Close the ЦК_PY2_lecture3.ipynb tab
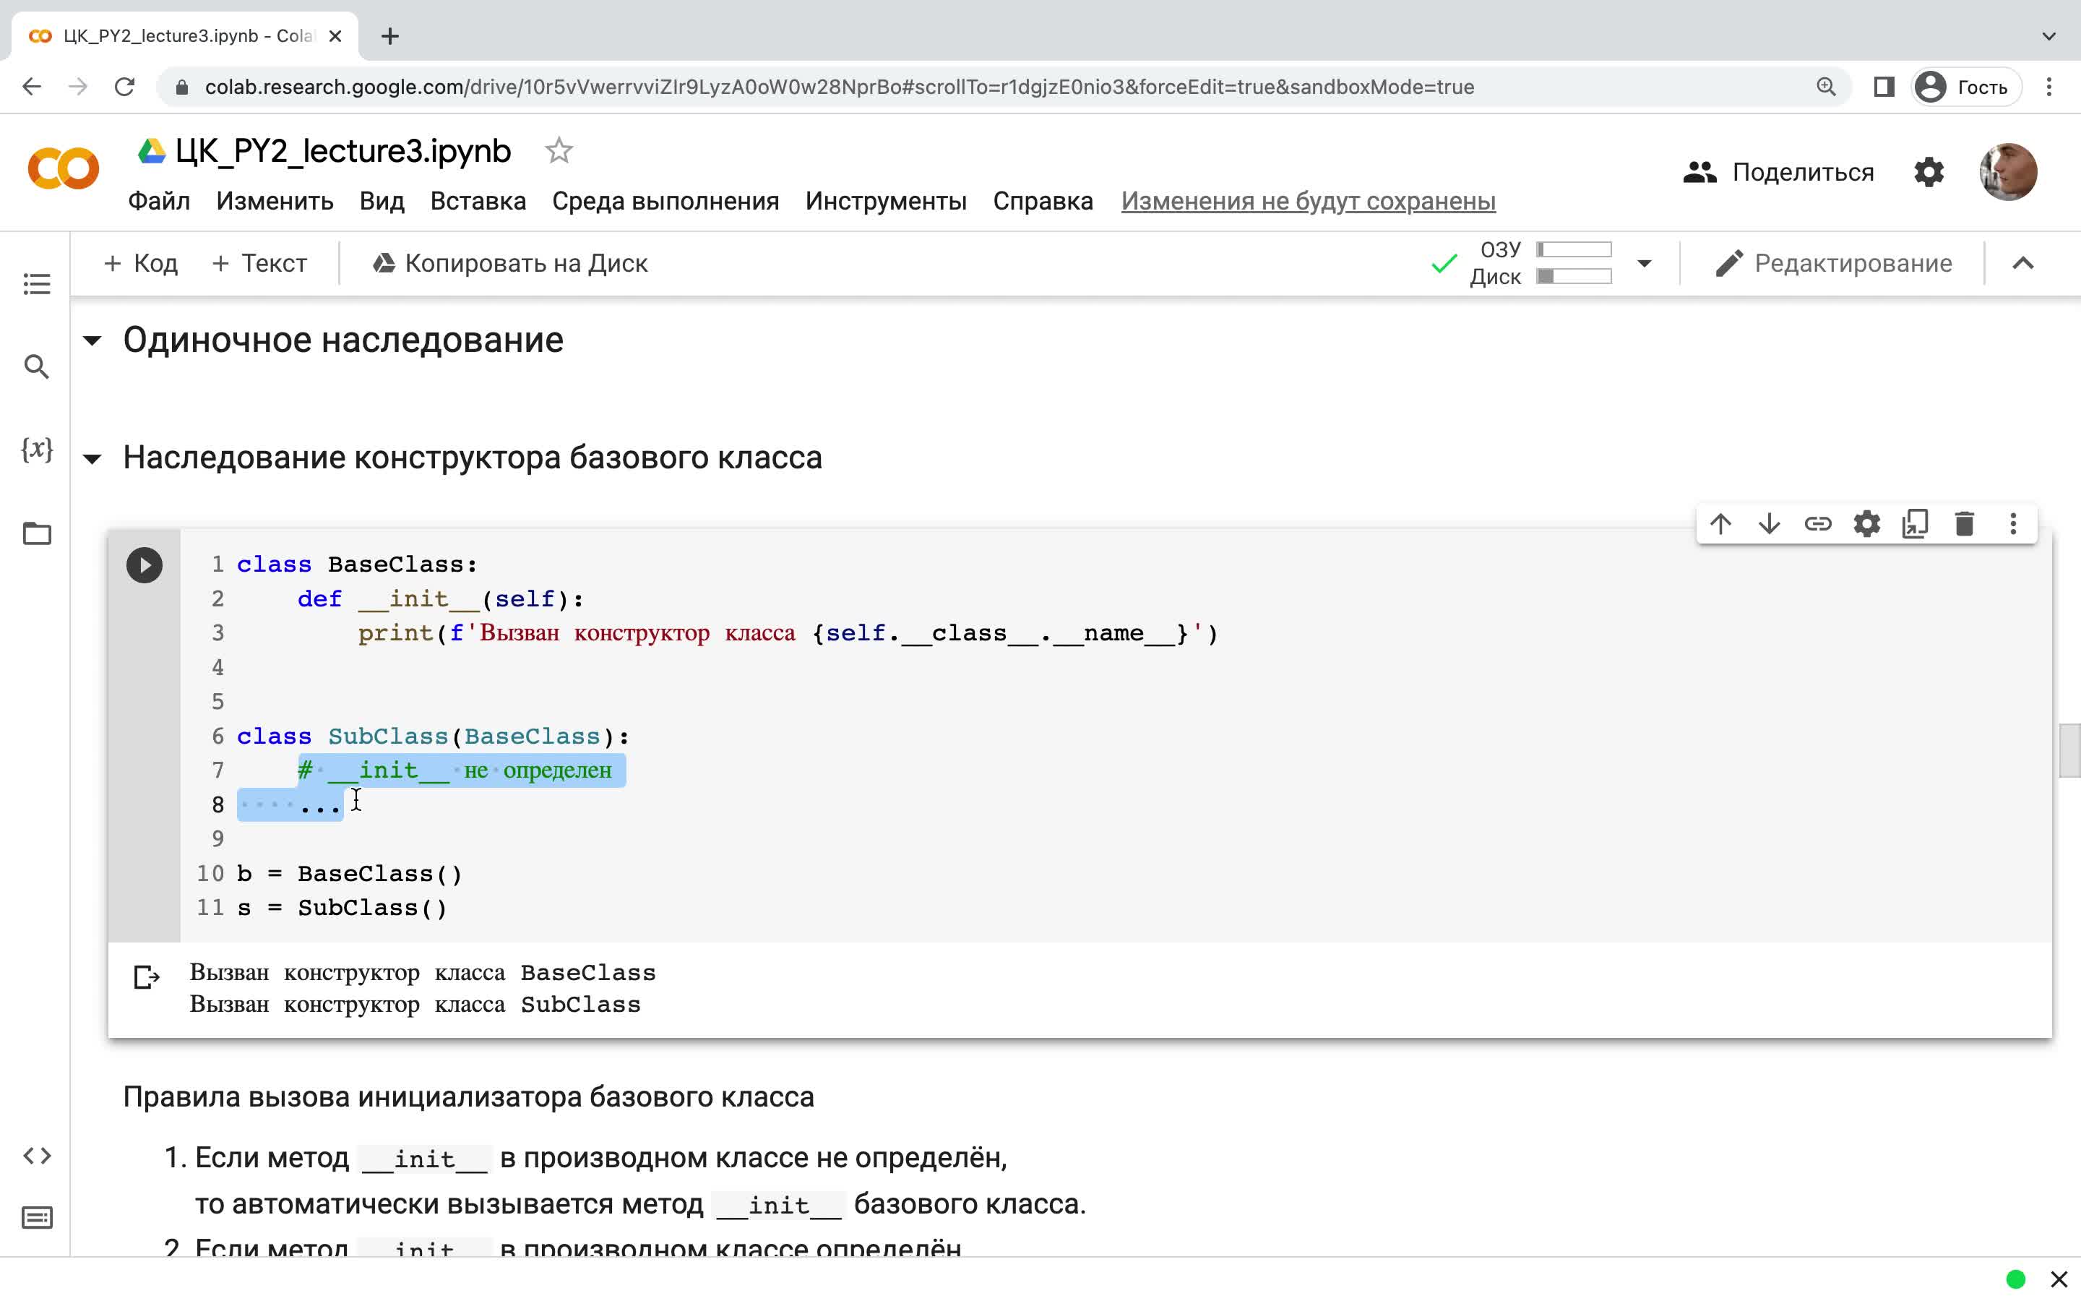 (x=335, y=36)
